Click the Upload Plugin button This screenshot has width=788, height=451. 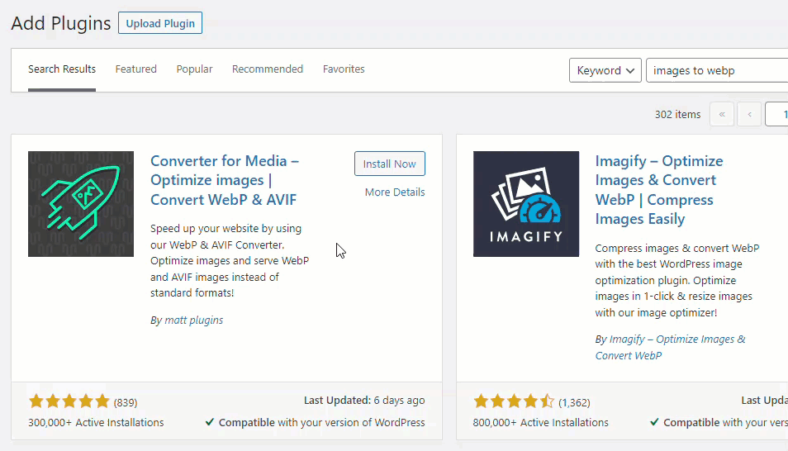[x=160, y=23]
